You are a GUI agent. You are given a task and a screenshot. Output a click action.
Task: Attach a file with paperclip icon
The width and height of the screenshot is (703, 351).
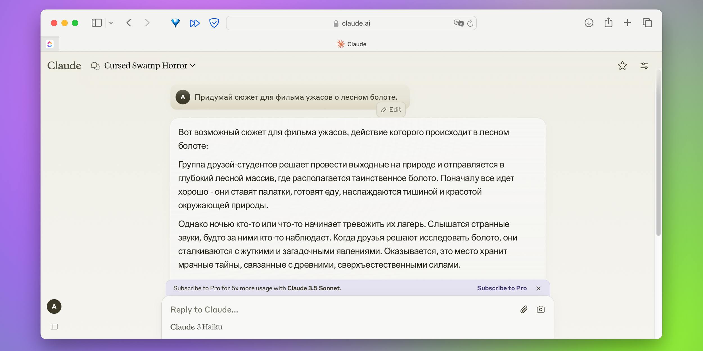pos(524,309)
